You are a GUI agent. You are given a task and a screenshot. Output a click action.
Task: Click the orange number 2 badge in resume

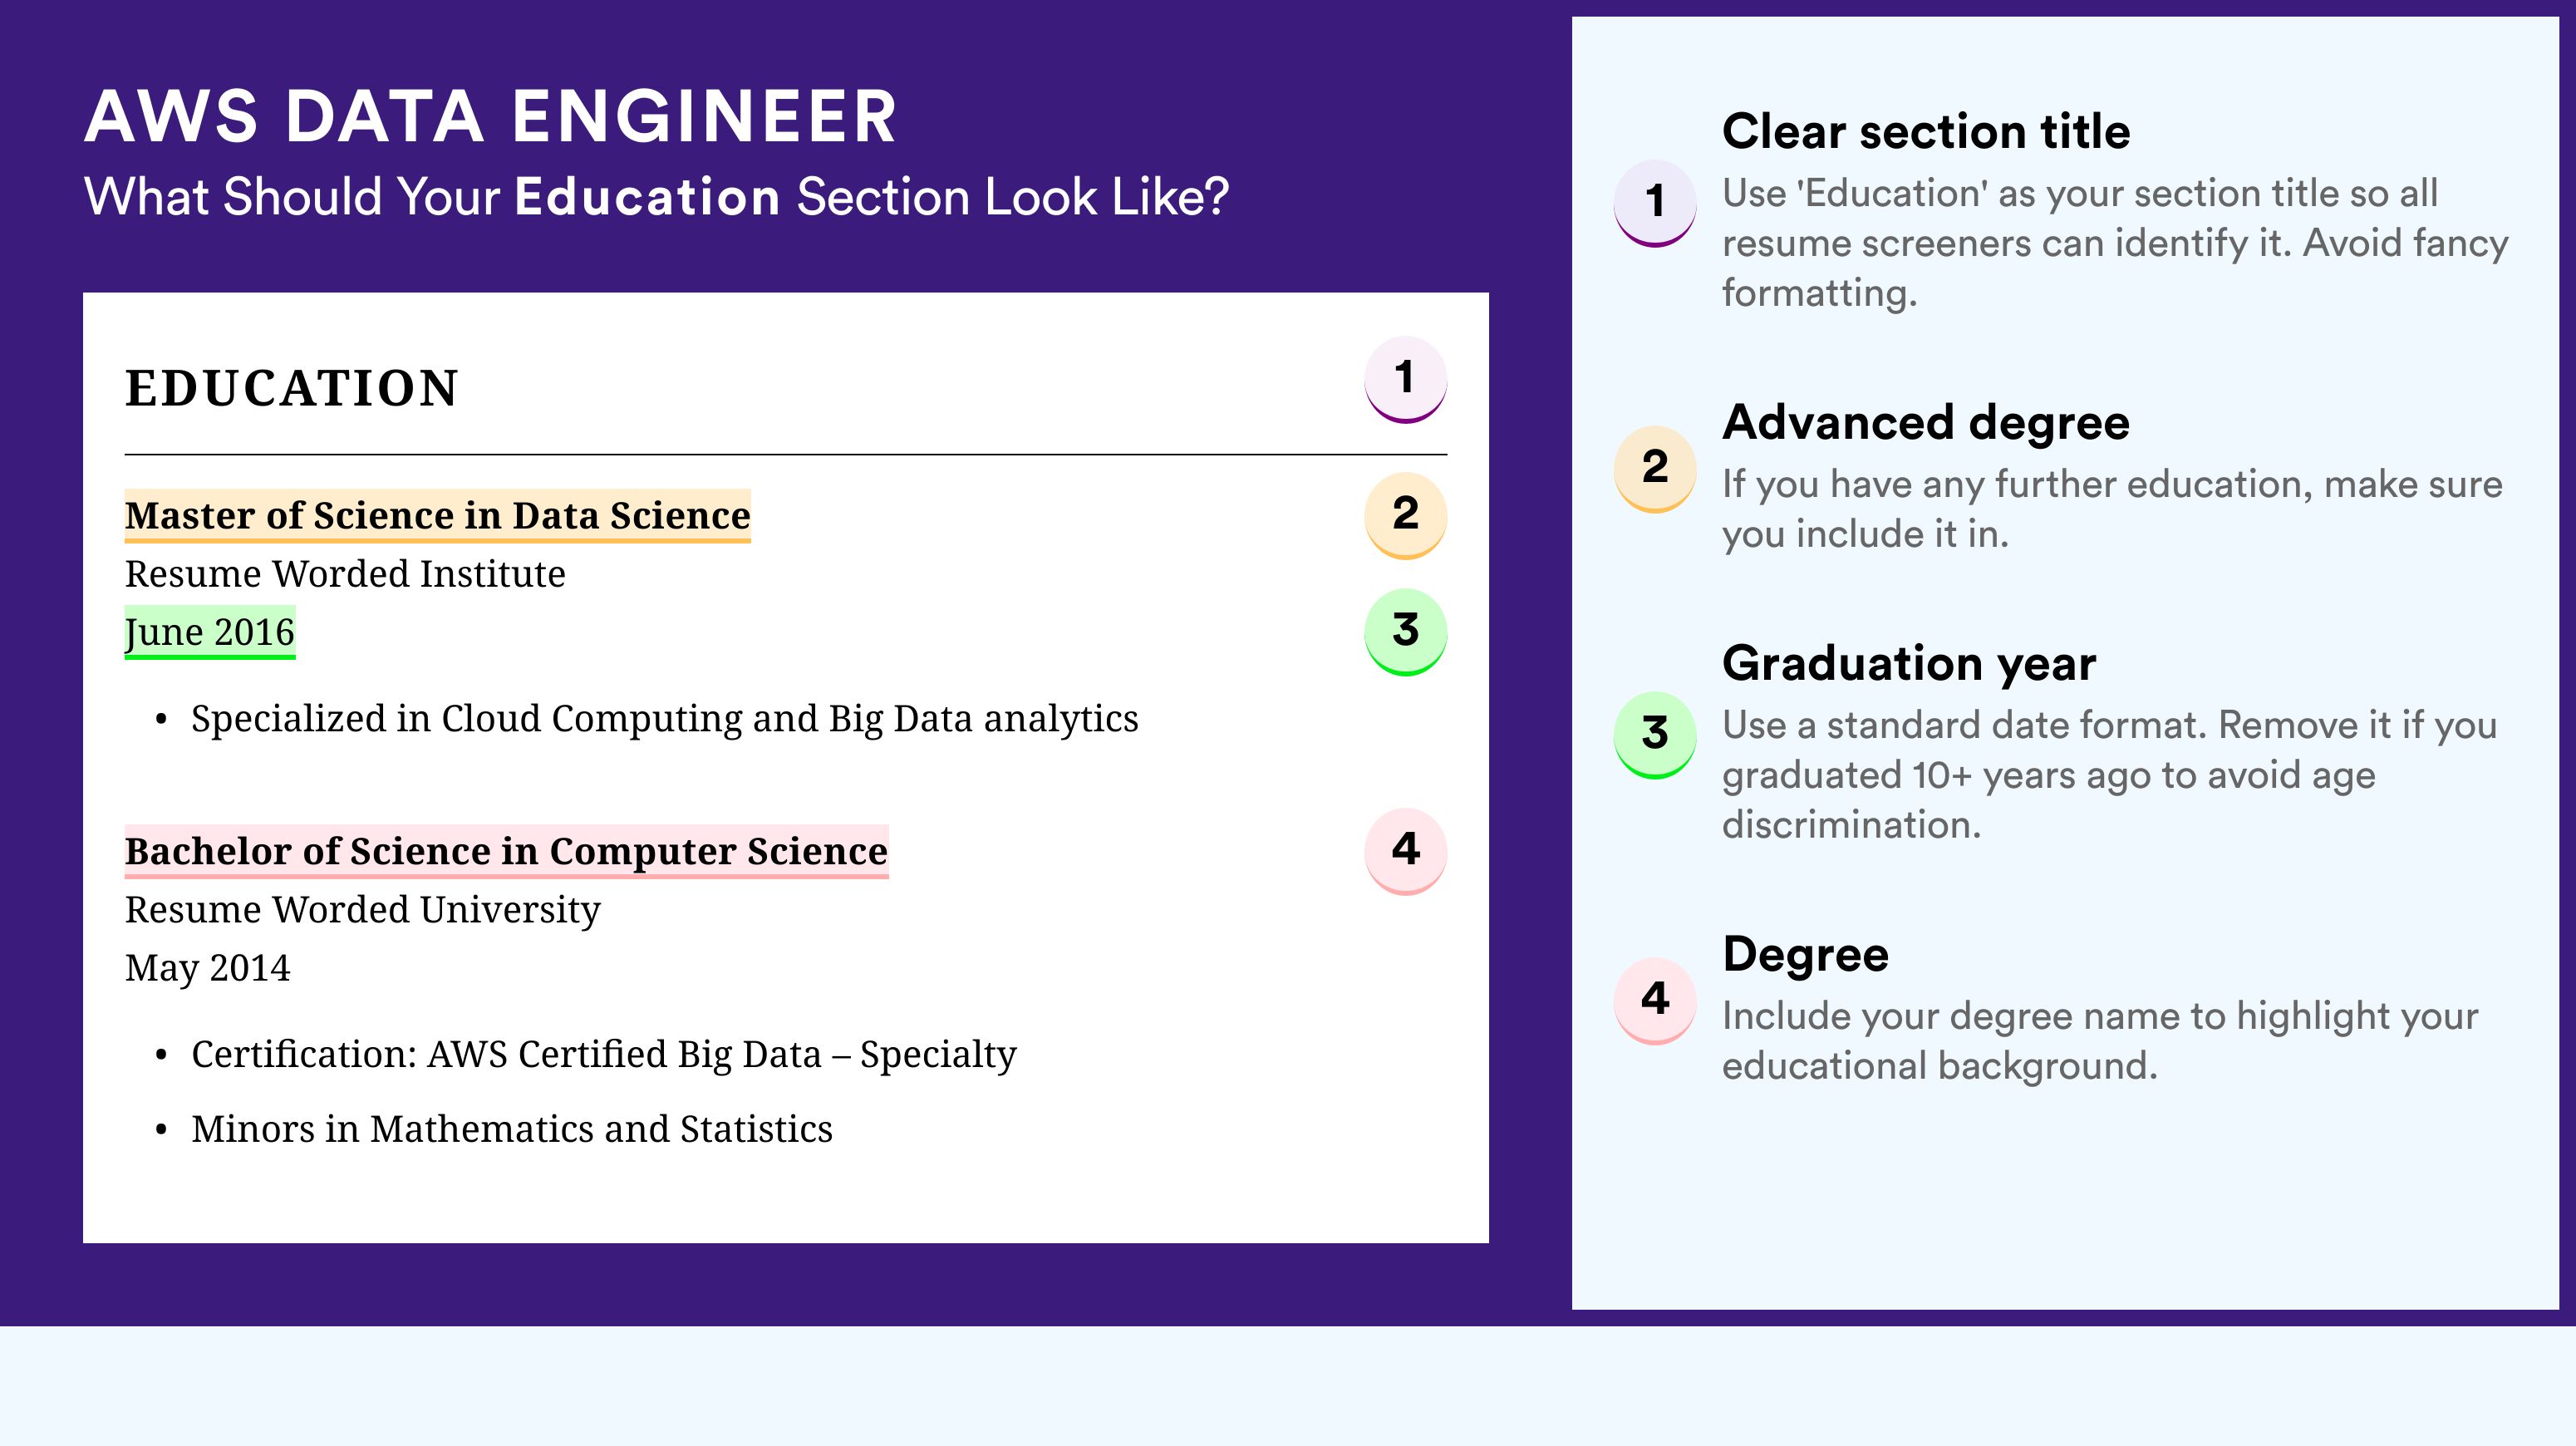tap(1405, 515)
